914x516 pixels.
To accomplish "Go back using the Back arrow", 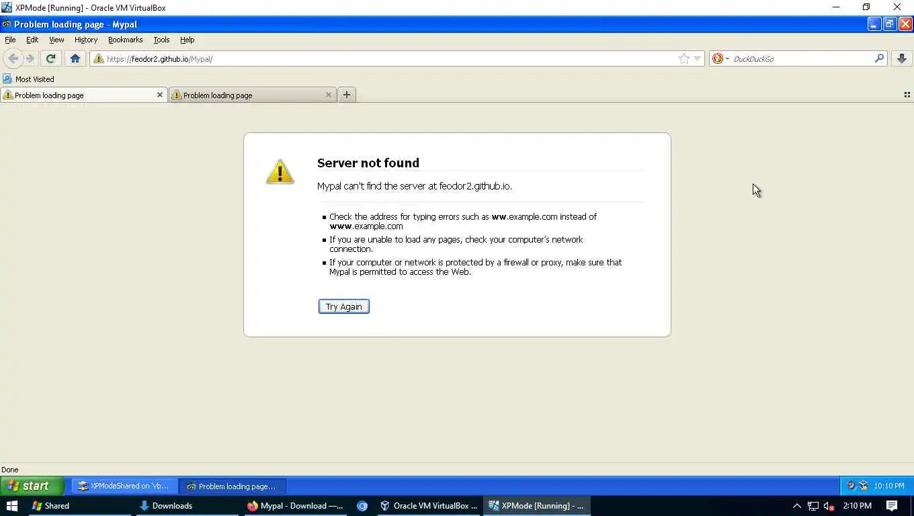I will coord(13,58).
